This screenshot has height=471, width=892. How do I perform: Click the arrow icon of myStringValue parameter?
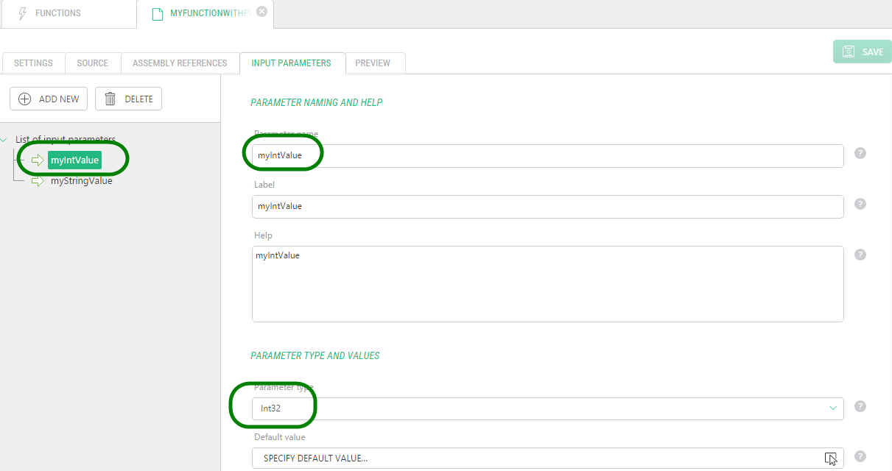tap(38, 180)
